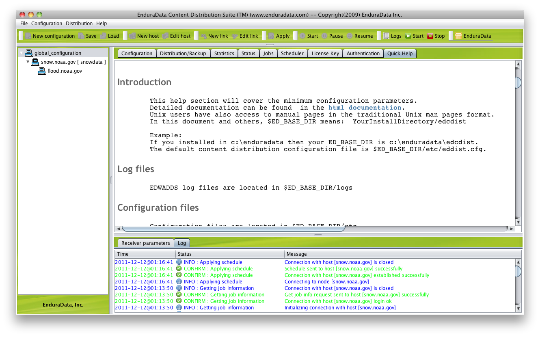Viewport: 540px width, 337px height.
Task: Open the Distribution menu
Action: click(x=79, y=24)
